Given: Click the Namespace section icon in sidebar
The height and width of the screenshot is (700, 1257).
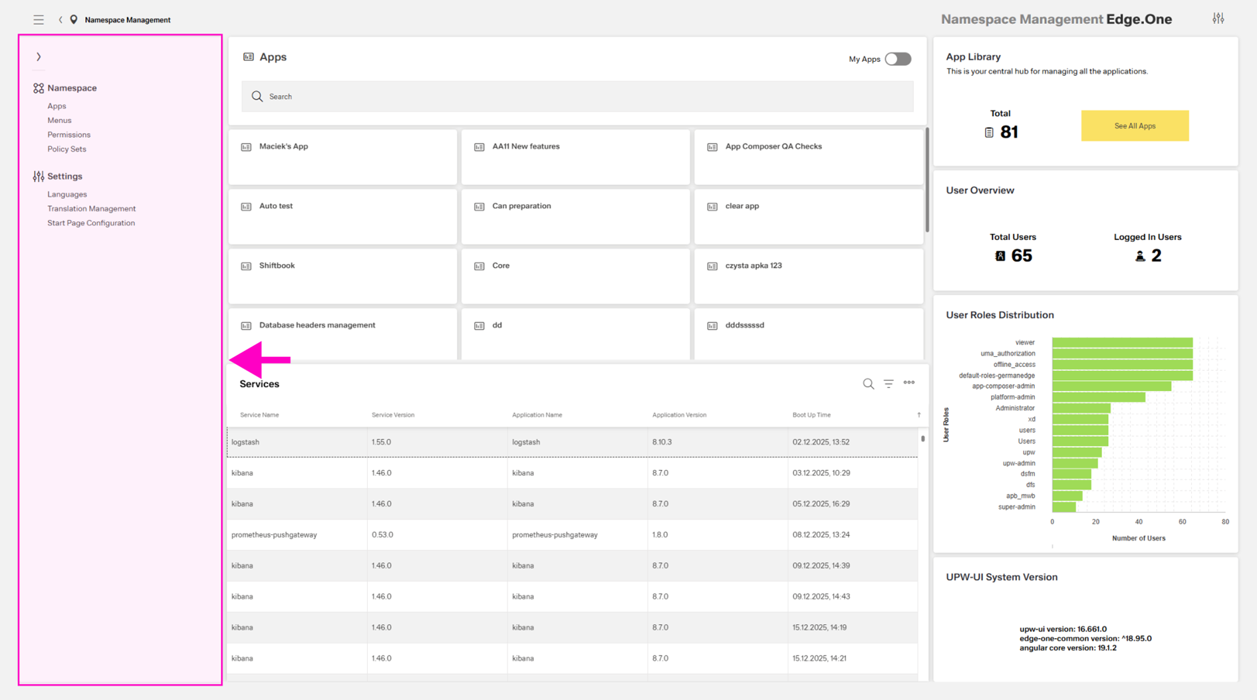Looking at the screenshot, I should pyautogui.click(x=39, y=88).
